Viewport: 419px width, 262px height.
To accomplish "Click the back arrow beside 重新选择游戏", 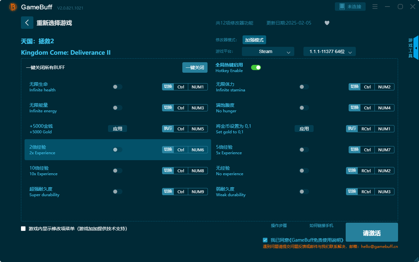I will pyautogui.click(x=27, y=23).
